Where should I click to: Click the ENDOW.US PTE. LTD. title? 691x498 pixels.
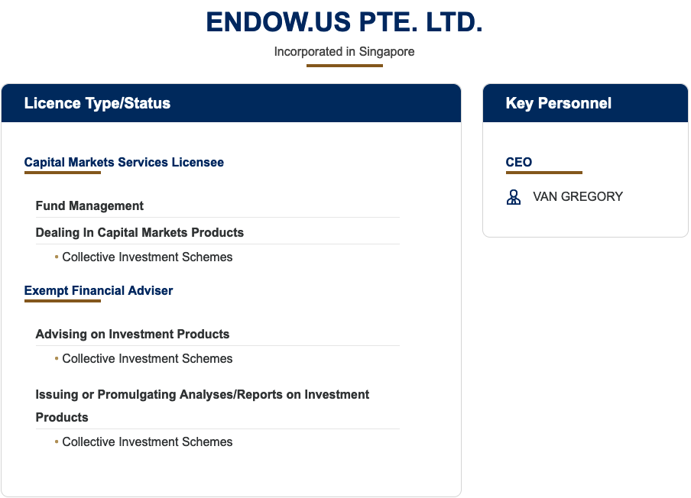tap(344, 22)
